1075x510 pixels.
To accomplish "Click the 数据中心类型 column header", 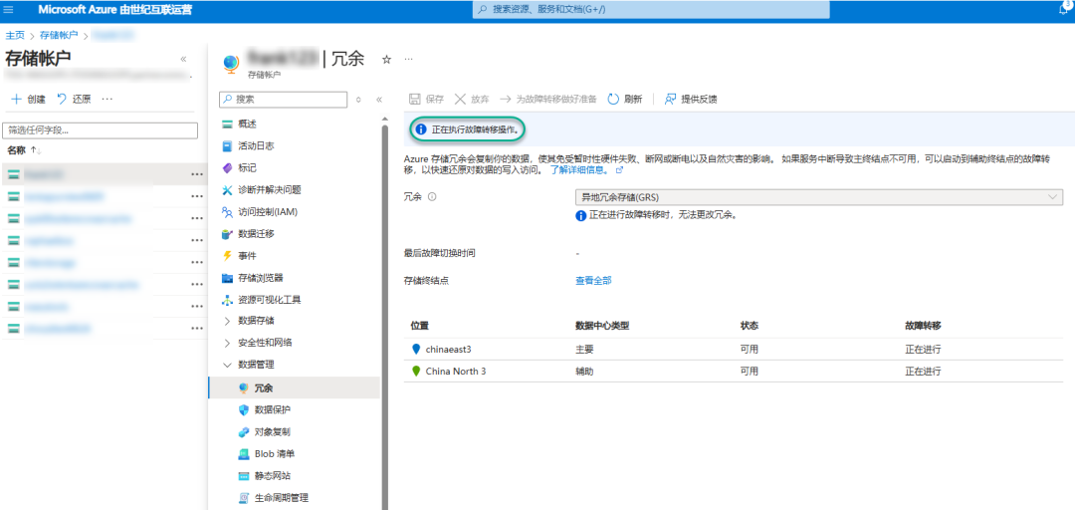I will pos(602,325).
